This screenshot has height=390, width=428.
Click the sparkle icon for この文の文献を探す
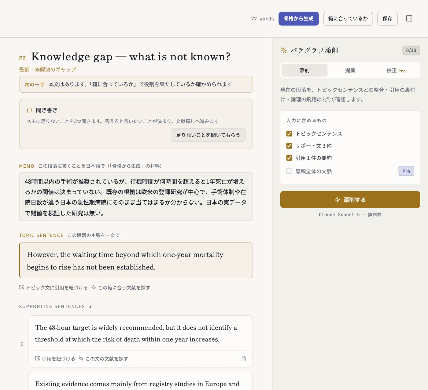[81, 358]
